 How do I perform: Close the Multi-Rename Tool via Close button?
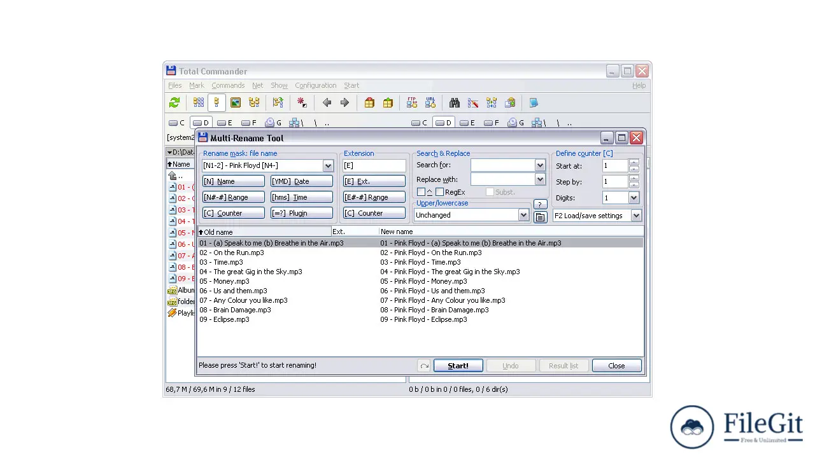(616, 366)
